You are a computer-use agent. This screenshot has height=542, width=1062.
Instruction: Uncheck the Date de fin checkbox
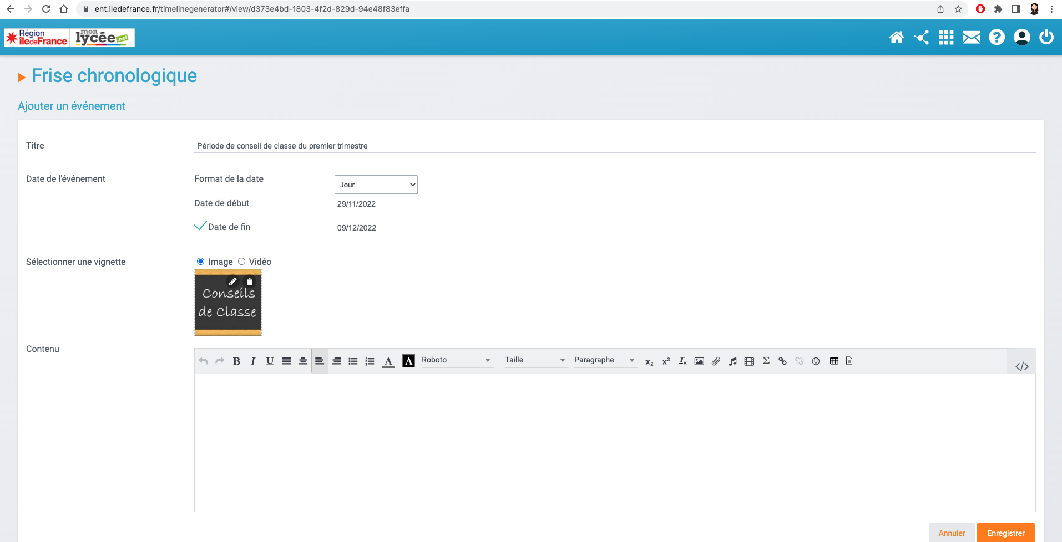tap(200, 226)
